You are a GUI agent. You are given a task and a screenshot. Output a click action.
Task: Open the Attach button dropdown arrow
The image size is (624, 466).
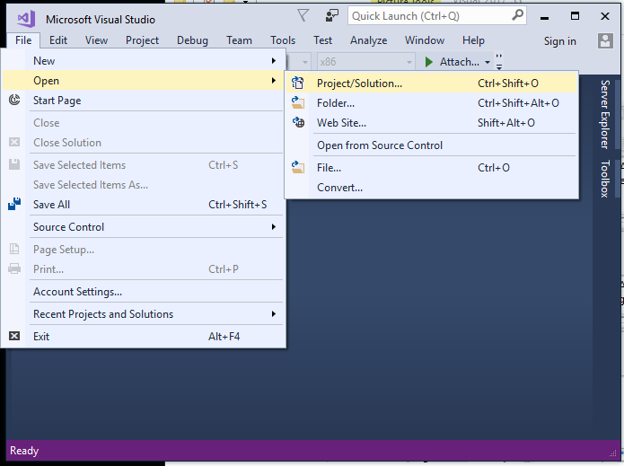pyautogui.click(x=488, y=63)
